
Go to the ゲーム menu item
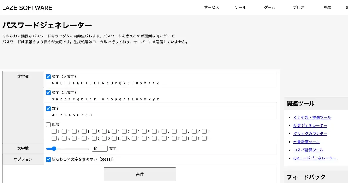(269, 8)
